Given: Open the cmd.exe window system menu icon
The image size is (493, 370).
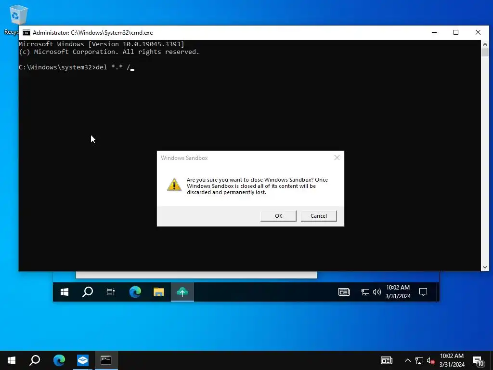Looking at the screenshot, I should [26, 33].
